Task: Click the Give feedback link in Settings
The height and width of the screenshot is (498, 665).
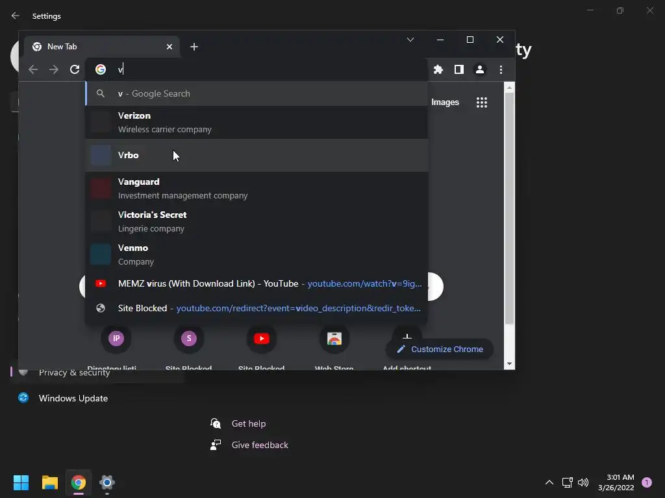Action: click(260, 445)
